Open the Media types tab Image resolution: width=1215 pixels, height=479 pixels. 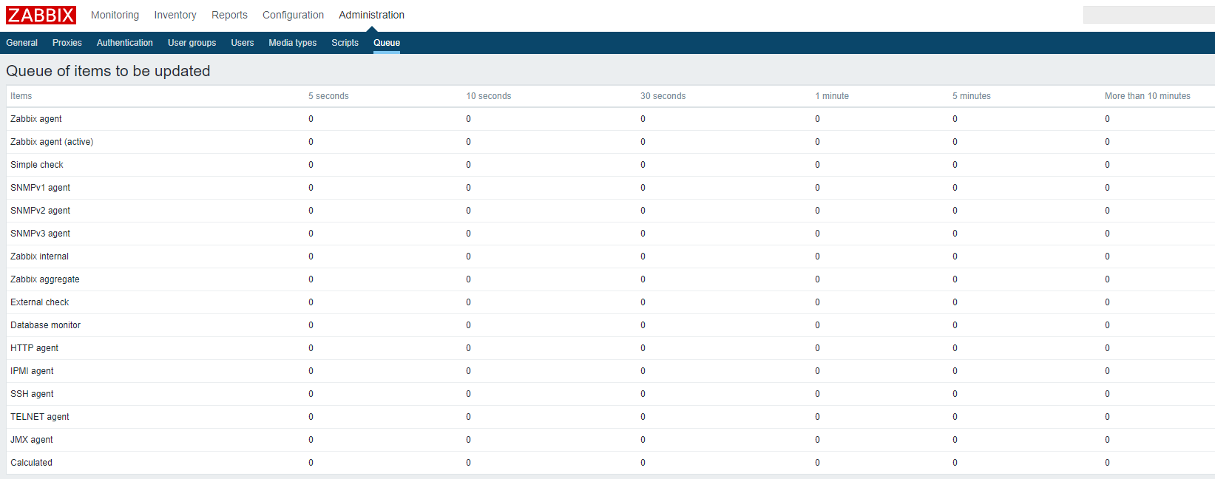(292, 43)
